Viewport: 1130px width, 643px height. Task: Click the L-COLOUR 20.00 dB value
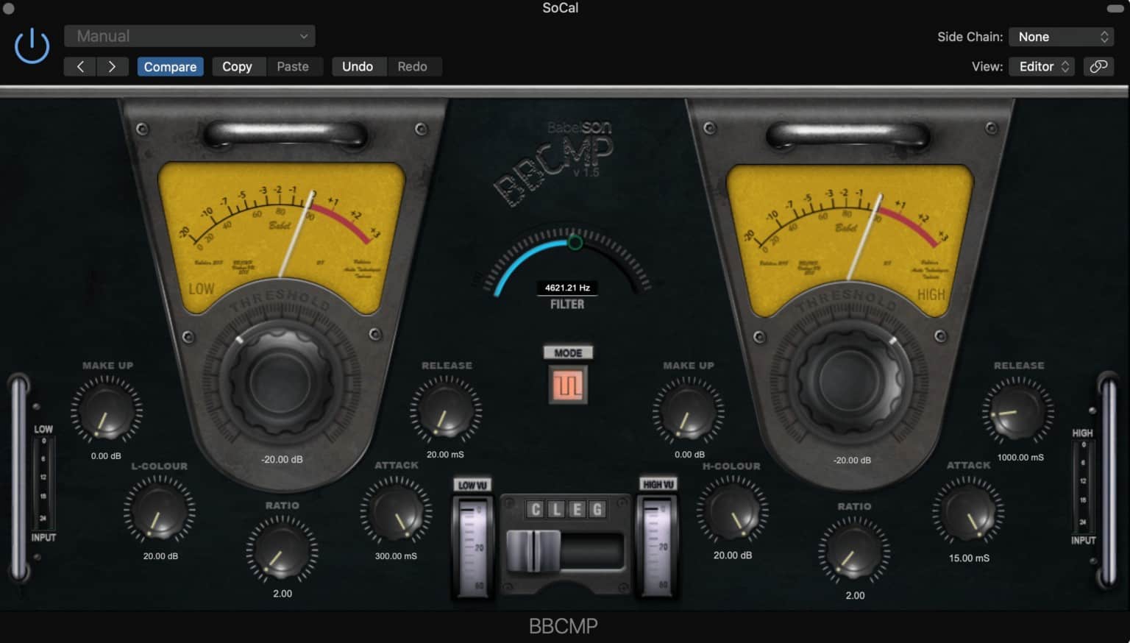[160, 556]
